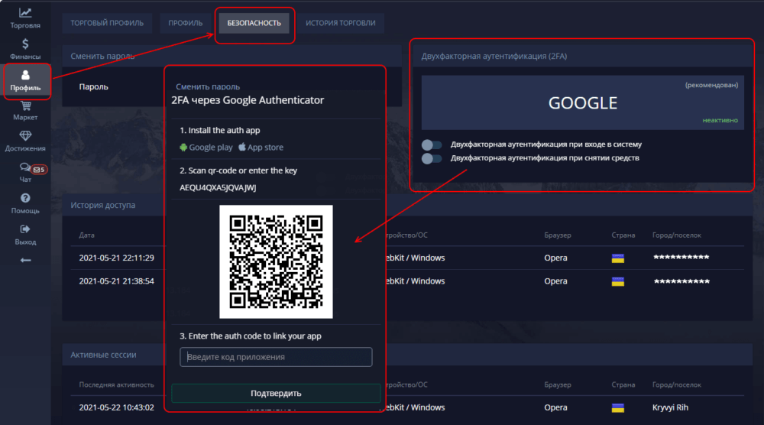Open the История торговли tab
This screenshot has height=425, width=764.
point(341,23)
